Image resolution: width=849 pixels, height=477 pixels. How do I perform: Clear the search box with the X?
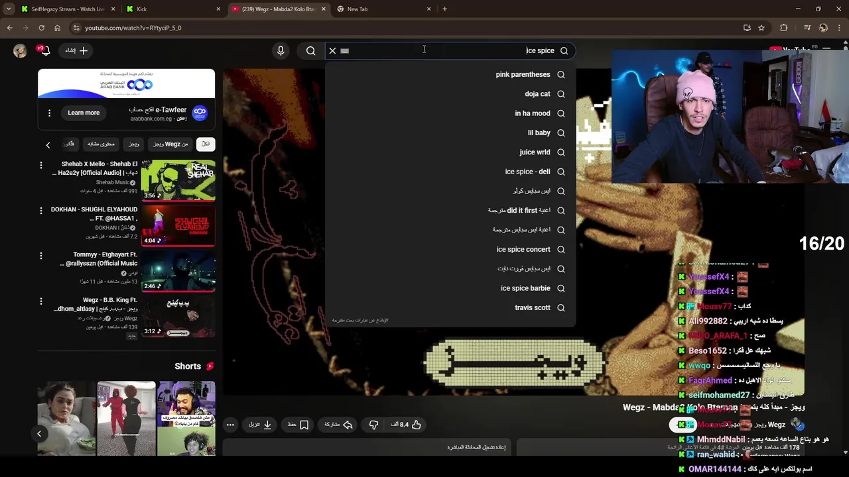coord(332,50)
